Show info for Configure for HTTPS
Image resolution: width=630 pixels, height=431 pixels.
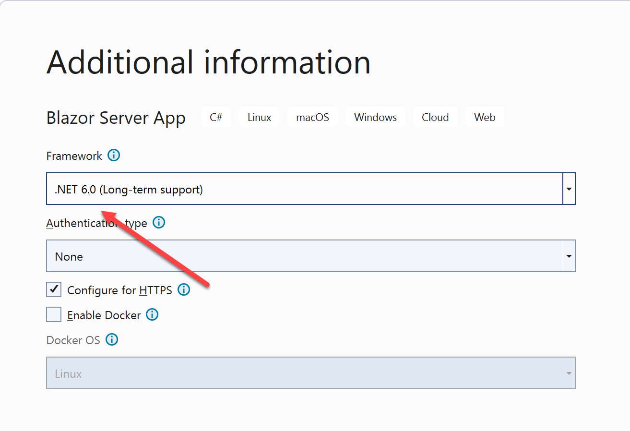(x=184, y=290)
